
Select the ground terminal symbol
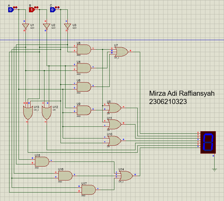(x=214, y=170)
